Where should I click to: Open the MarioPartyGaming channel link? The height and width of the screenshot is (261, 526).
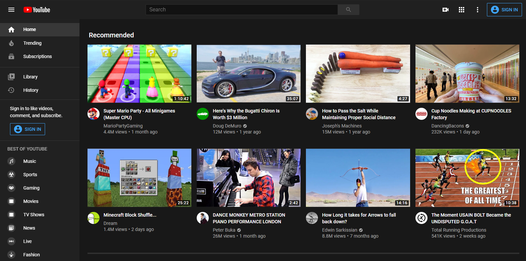pos(123,126)
